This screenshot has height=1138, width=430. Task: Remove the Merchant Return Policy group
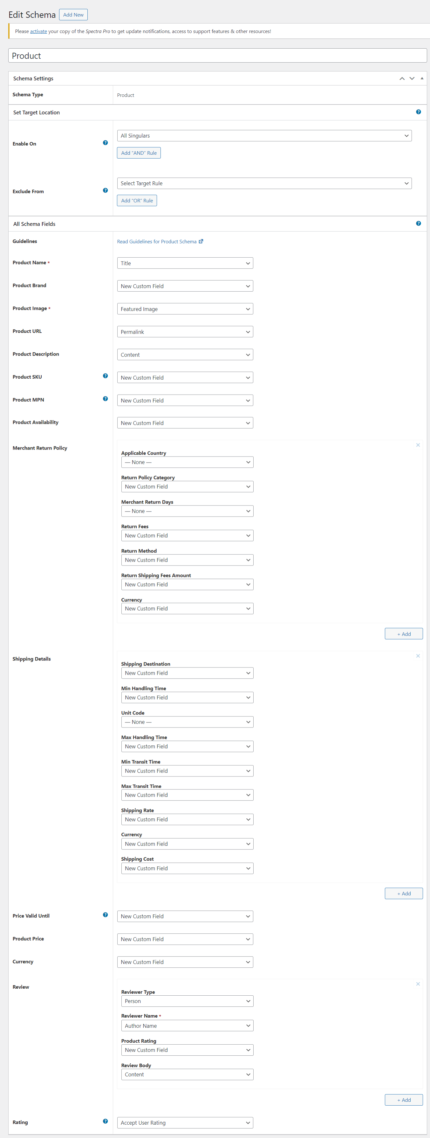[418, 445]
